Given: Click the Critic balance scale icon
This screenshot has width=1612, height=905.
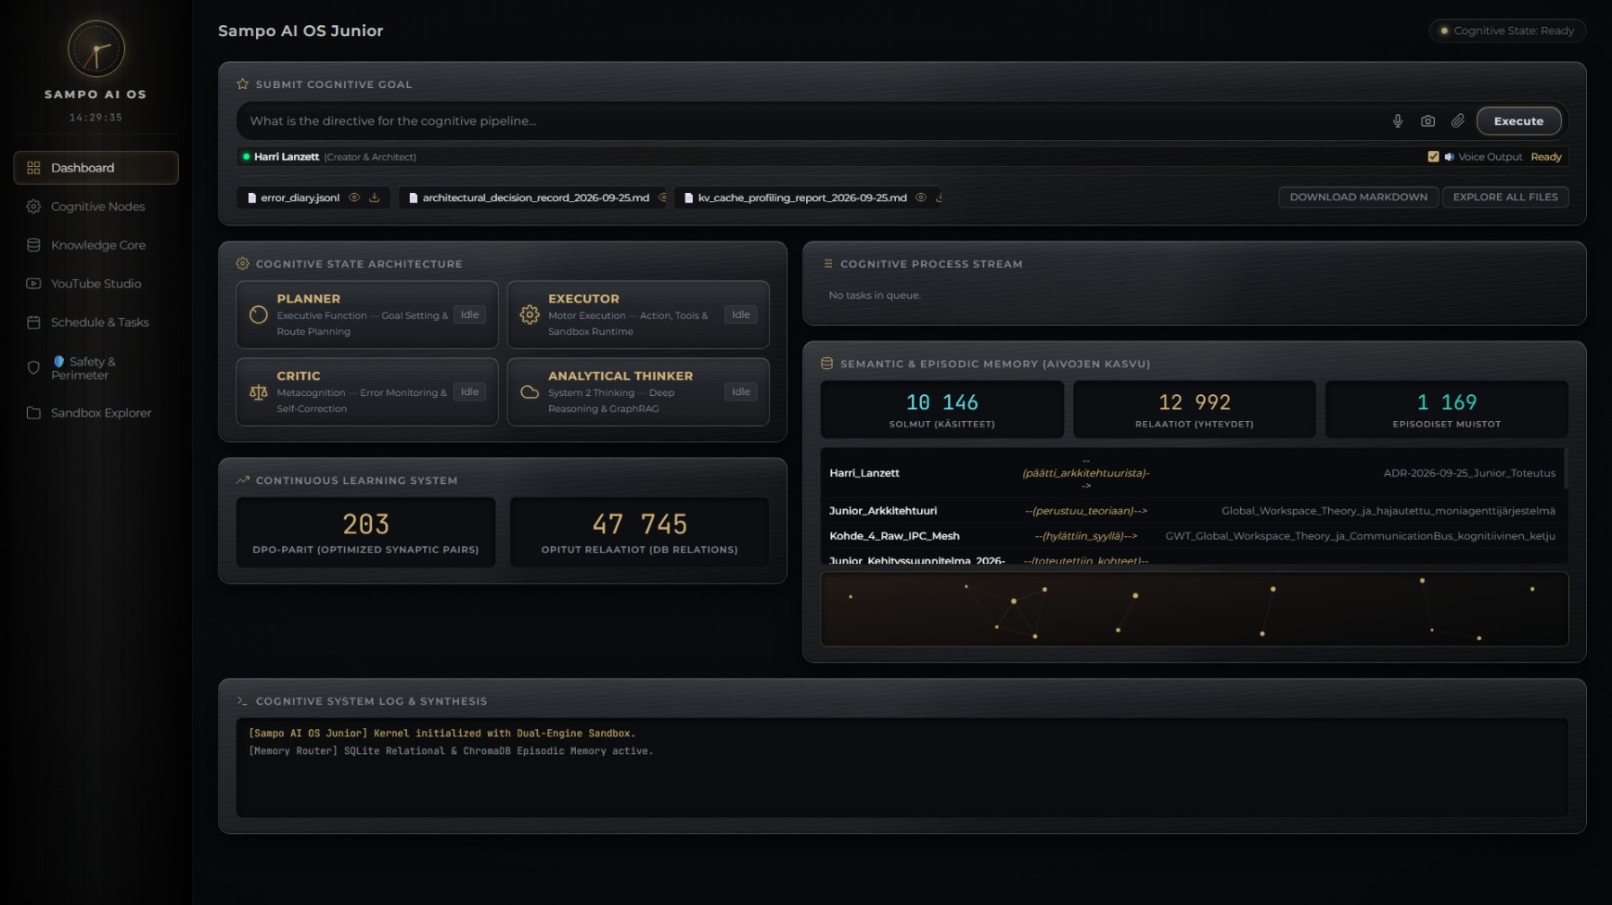Looking at the screenshot, I should point(259,392).
